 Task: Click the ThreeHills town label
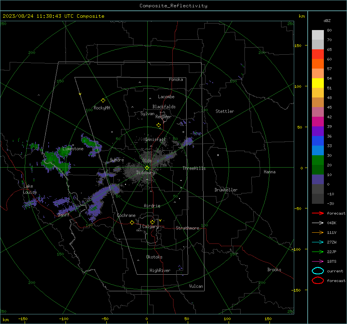(194, 168)
